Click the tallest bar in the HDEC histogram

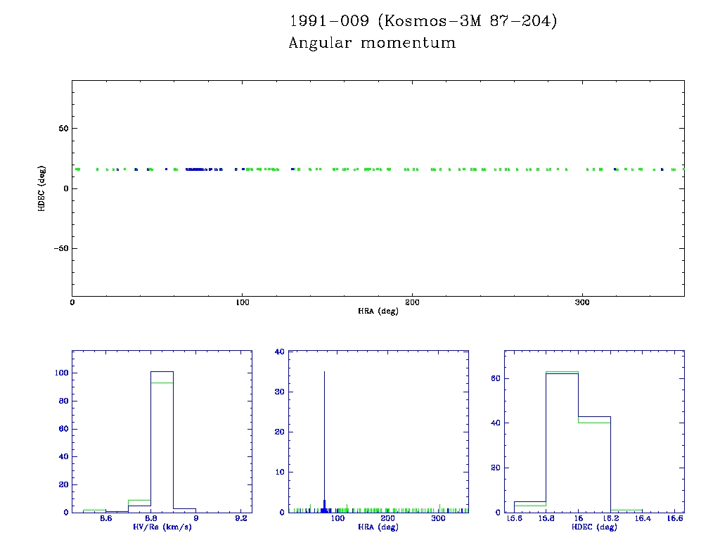pyautogui.click(x=562, y=443)
